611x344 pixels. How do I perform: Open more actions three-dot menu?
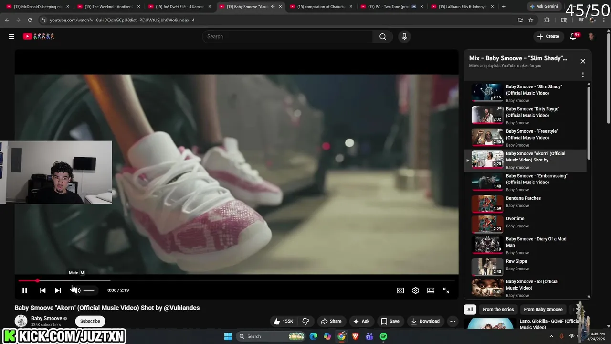point(453,321)
